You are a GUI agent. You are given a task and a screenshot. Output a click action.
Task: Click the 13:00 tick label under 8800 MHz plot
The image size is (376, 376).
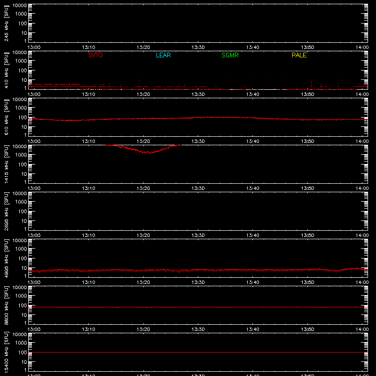pyautogui.click(x=34, y=329)
